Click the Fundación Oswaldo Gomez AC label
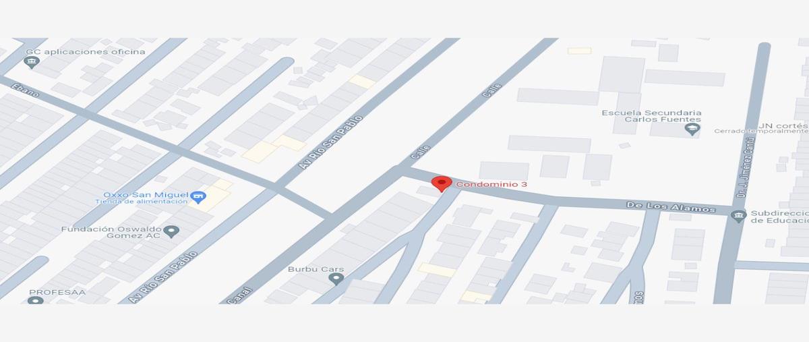The width and height of the screenshot is (809, 342). tap(111, 233)
